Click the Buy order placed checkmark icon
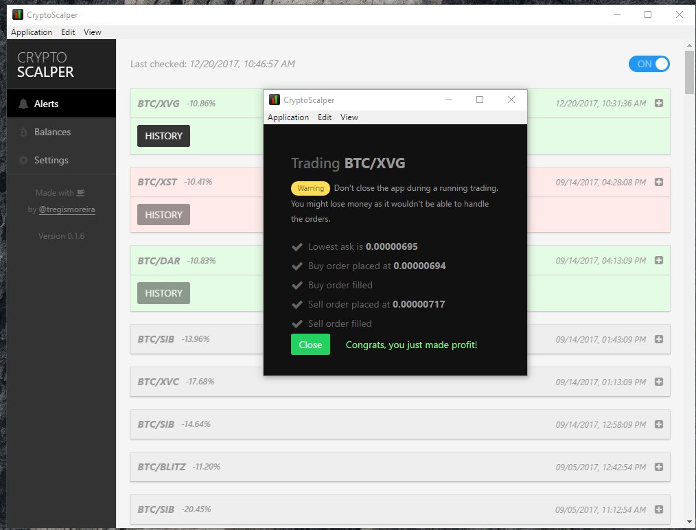The image size is (696, 530). 297,266
